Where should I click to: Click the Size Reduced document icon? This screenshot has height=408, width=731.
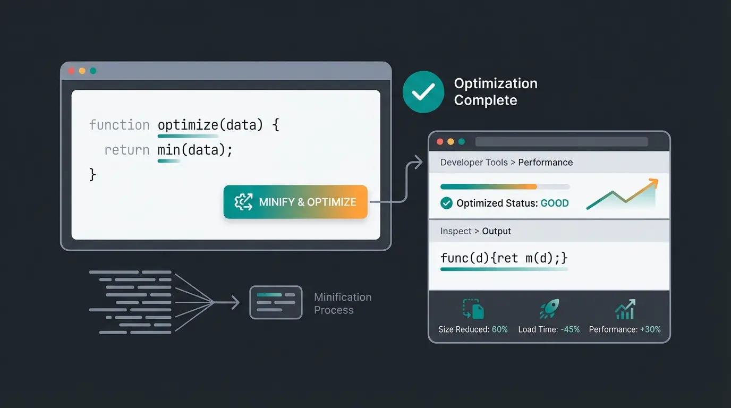pyautogui.click(x=472, y=309)
